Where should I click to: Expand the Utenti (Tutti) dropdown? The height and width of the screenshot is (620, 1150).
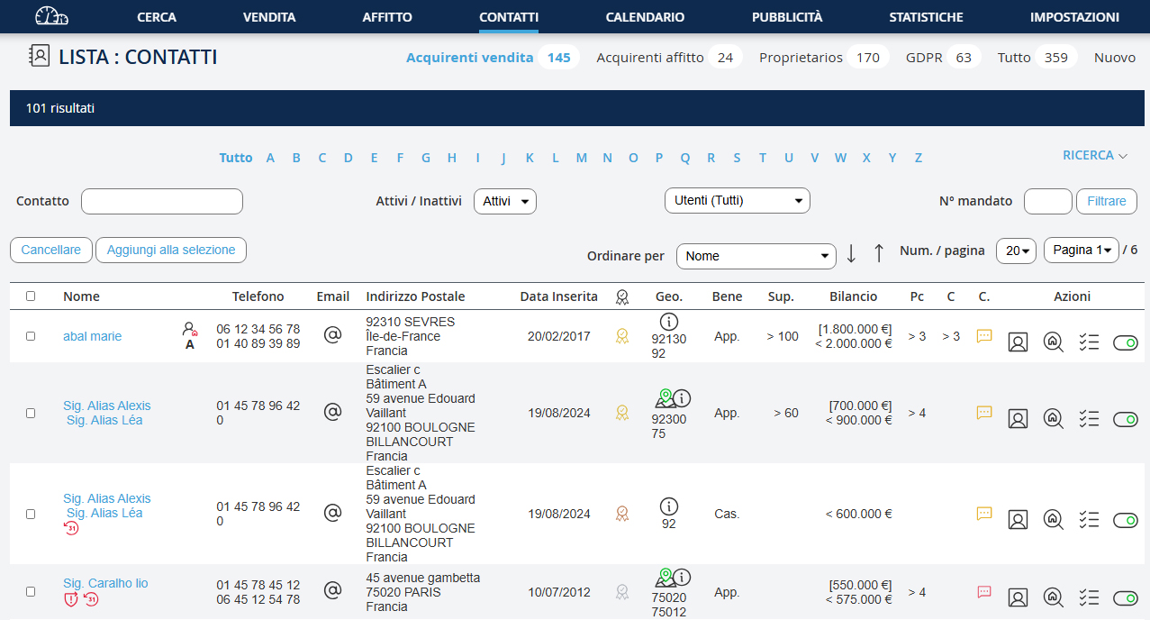(x=737, y=200)
